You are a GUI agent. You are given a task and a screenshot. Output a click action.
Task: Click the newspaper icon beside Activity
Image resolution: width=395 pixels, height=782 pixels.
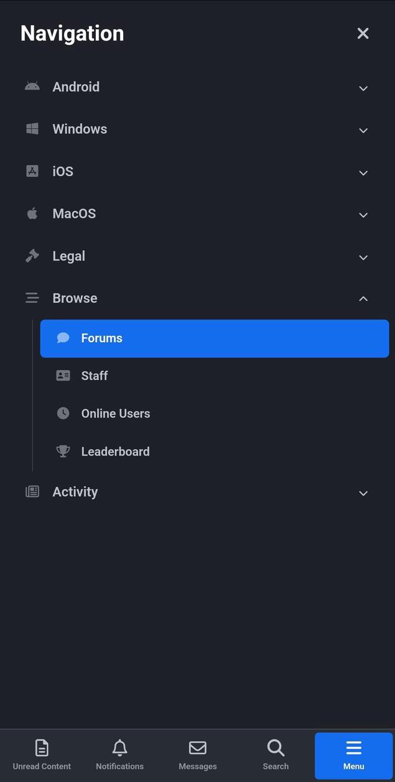point(32,491)
